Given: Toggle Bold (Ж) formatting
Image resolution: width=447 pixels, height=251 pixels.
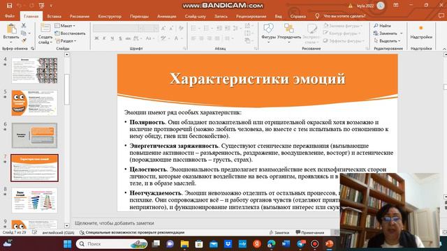Looking at the screenshot, I should point(96,38).
